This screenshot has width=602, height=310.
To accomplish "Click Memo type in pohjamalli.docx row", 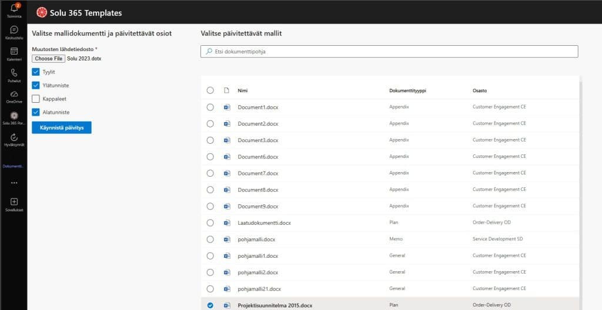I will [x=396, y=239].
